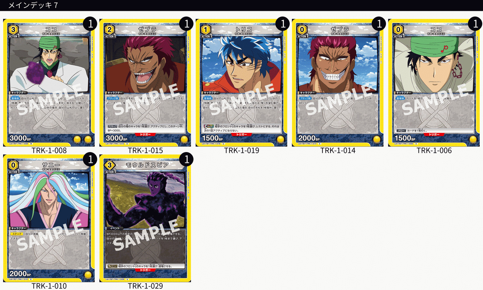This screenshot has height=290, width=483.
Task: Click the count badge on Coco TRK-1-006 card
Action: click(x=475, y=23)
